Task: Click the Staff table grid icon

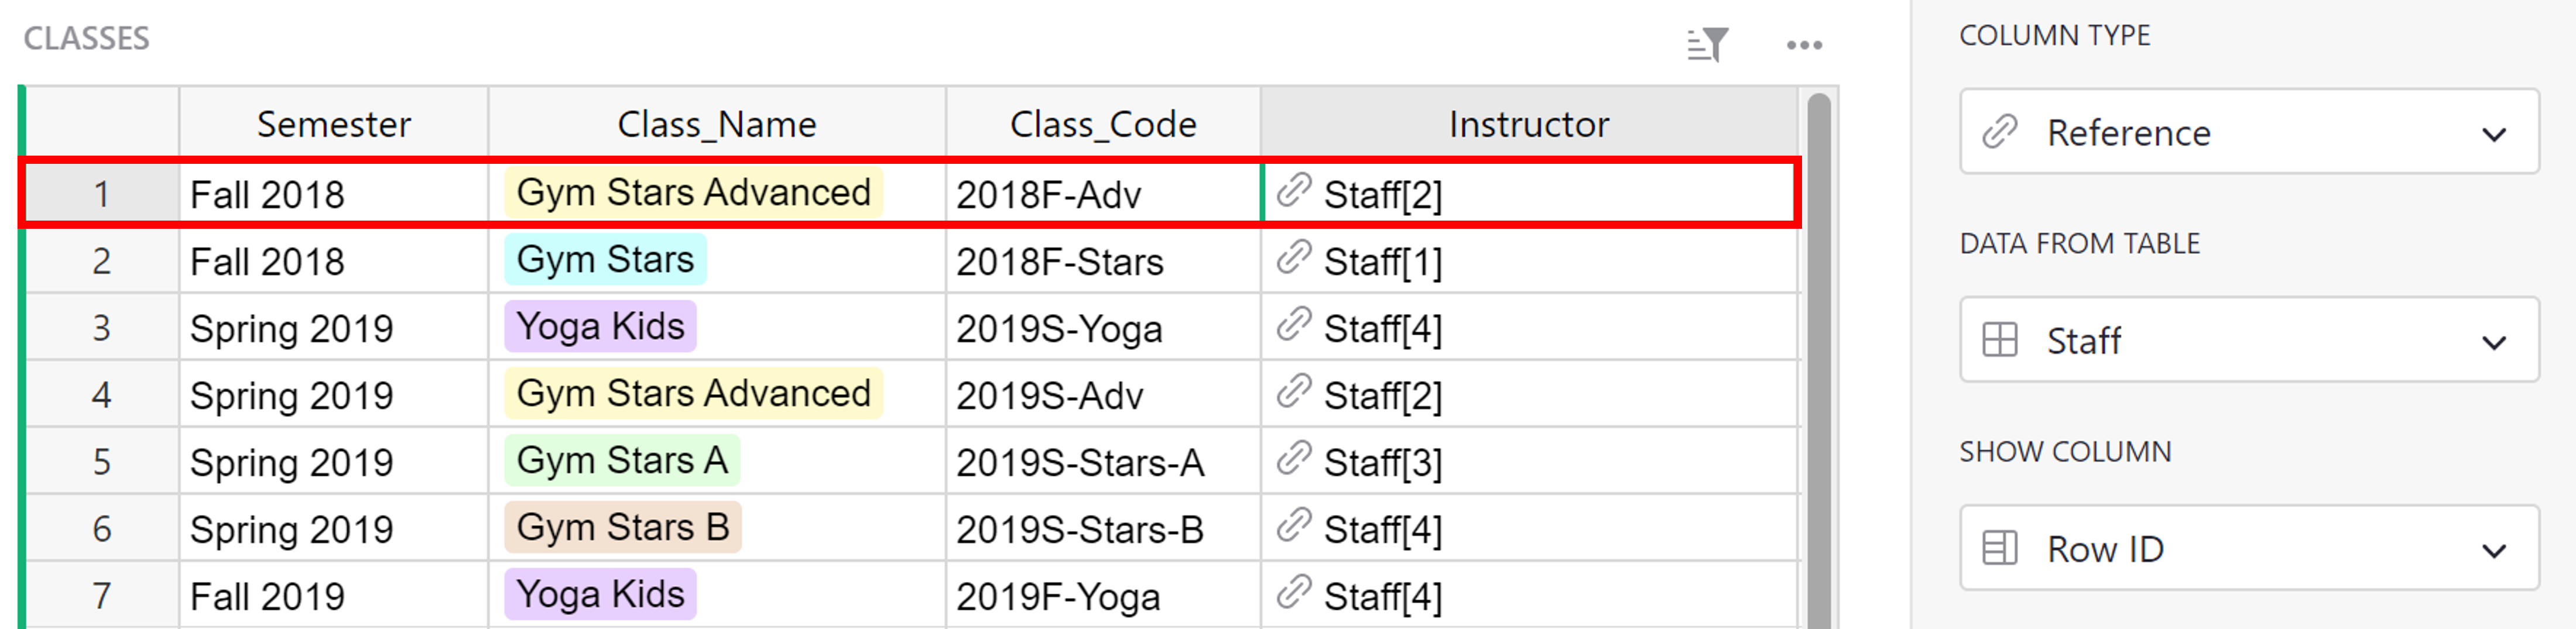Action: (2000, 340)
